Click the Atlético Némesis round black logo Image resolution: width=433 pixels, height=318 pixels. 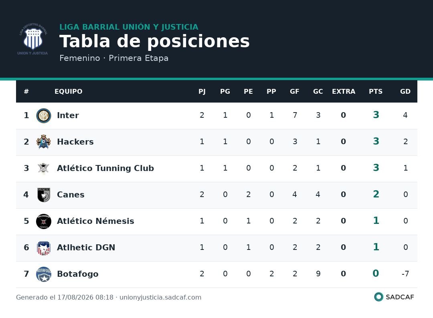point(44,221)
